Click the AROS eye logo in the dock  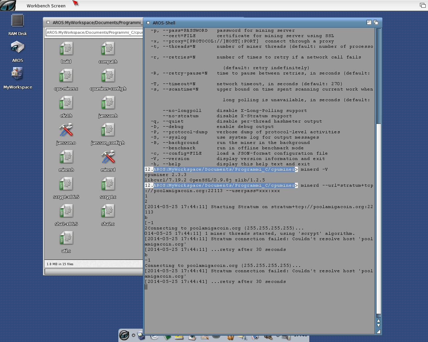click(x=124, y=335)
